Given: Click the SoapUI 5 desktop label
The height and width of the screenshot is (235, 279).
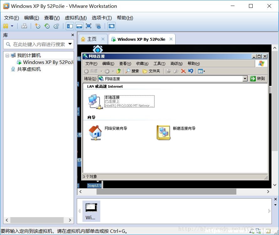Looking at the screenshot, I should pos(94,185).
